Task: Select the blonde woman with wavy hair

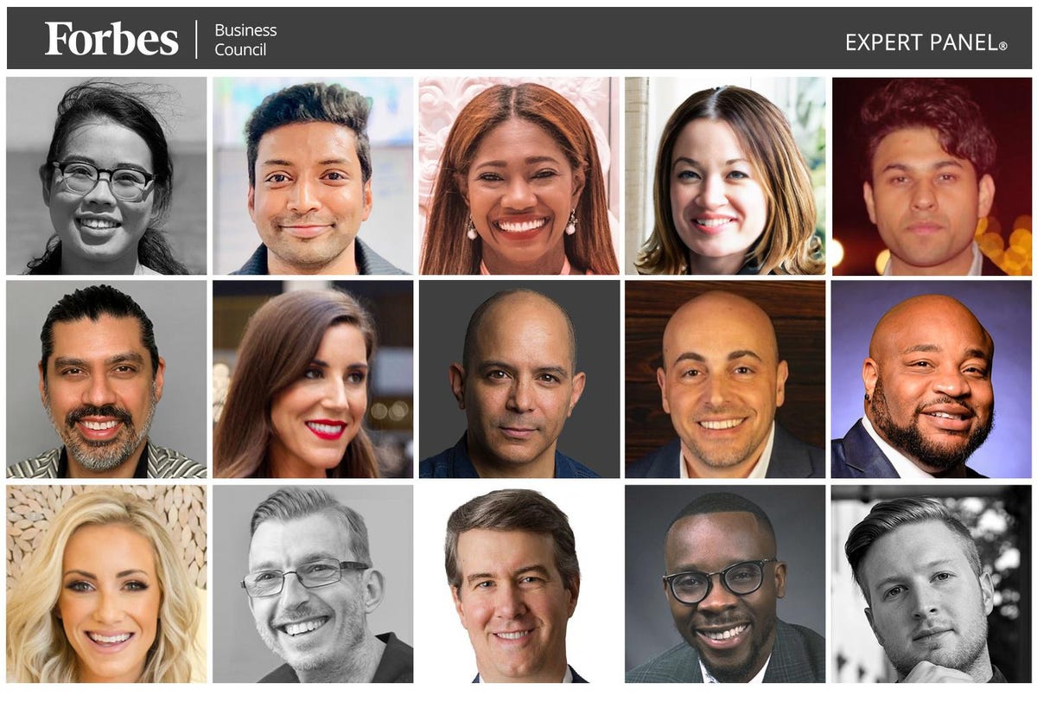Action: pyautogui.click(x=106, y=584)
